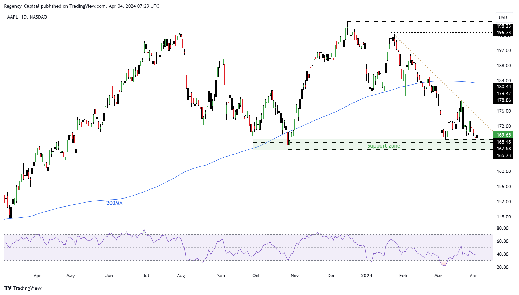This screenshot has height=295, width=519.
Task: Click the 192.00 price scale value
Action: (x=504, y=50)
